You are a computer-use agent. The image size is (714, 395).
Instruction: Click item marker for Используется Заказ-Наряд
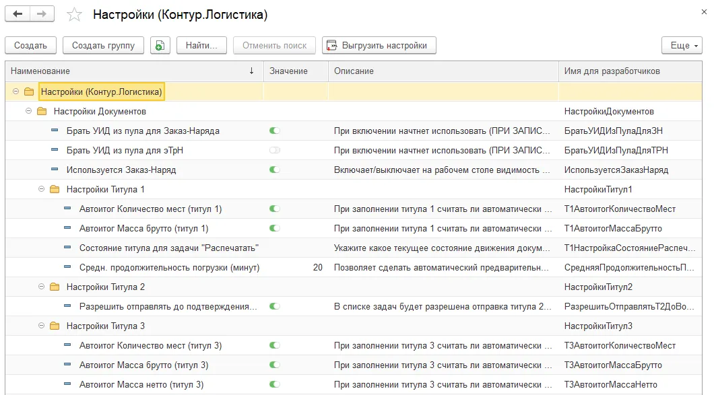click(55, 170)
